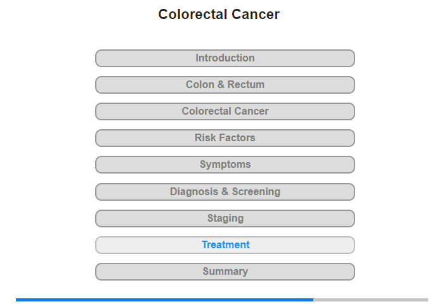This screenshot has width=444, height=304.
Task: Open the Summary section
Action: [x=225, y=272]
